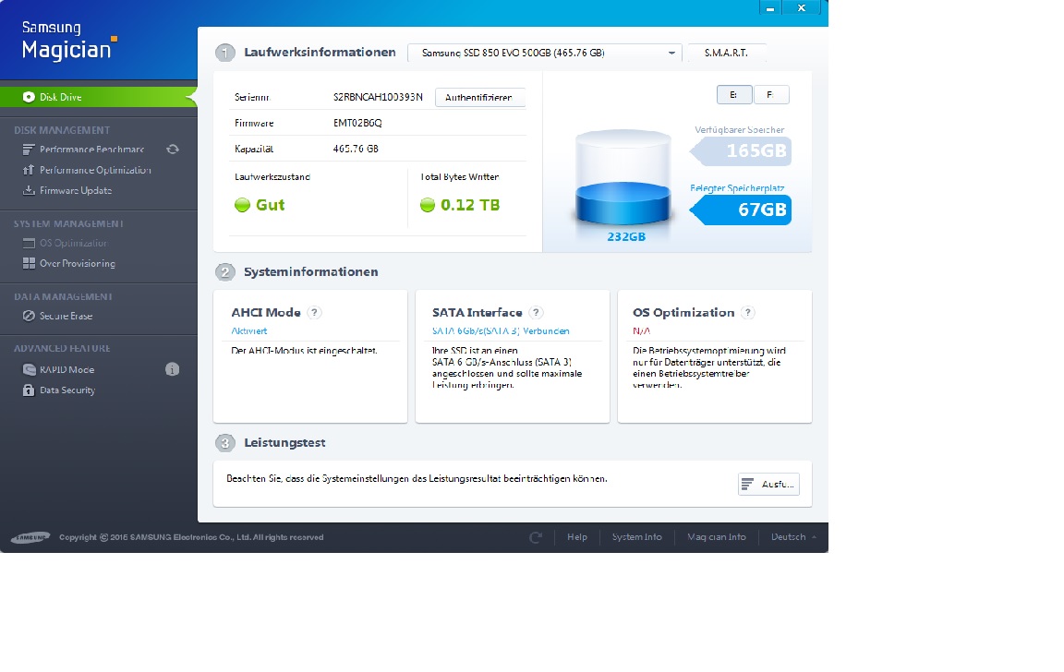Screen dimensions: 1064x672
Task: Open the Samsung SSD 850 EVO drive dropdown
Action: pos(545,53)
